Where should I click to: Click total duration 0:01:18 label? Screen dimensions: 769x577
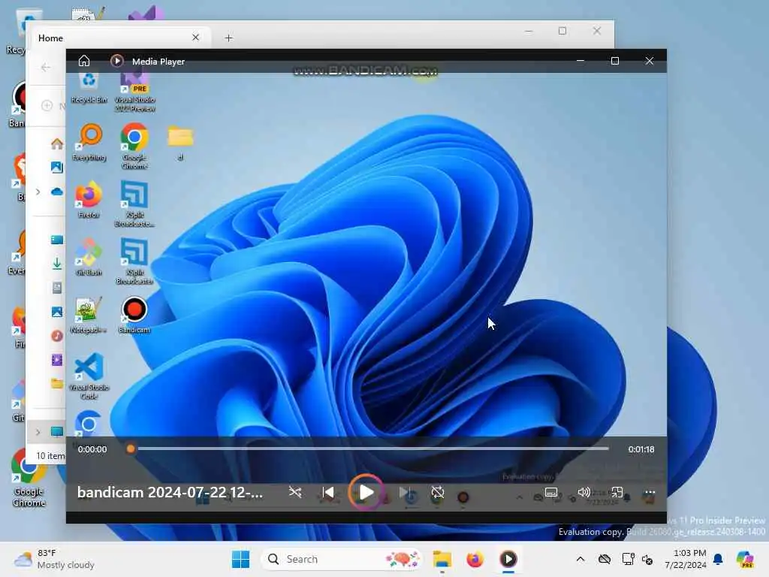pos(641,449)
